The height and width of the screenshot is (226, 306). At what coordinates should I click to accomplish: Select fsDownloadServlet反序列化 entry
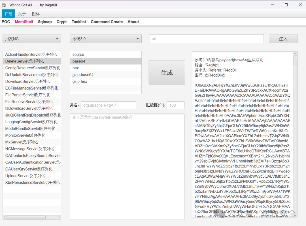coord(32,108)
